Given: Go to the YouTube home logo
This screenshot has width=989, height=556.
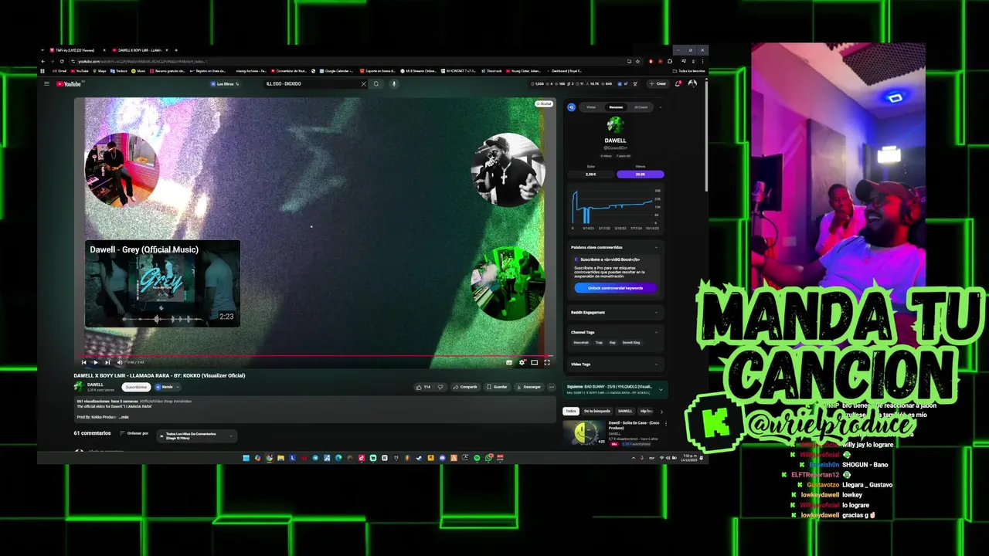Looking at the screenshot, I should 69,83.
